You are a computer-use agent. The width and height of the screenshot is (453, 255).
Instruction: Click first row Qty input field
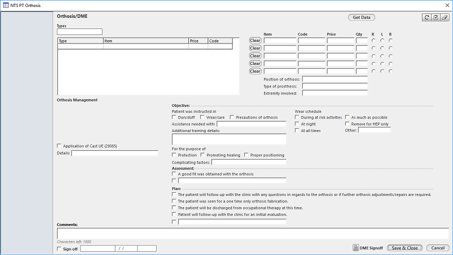tap(362, 40)
